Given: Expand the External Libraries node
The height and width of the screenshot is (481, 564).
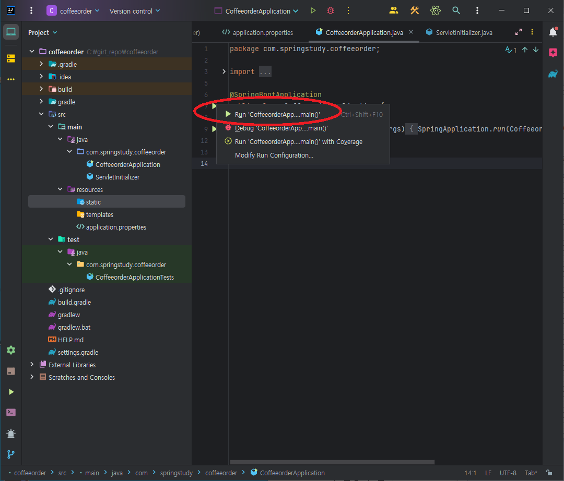Looking at the screenshot, I should click(31, 364).
